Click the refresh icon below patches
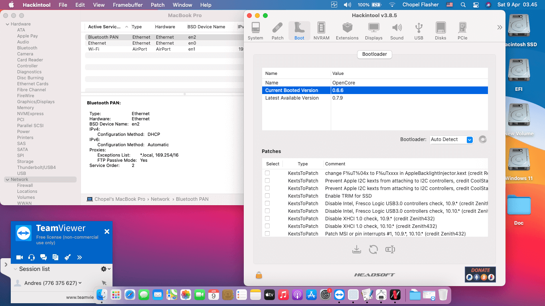 [x=373, y=249]
